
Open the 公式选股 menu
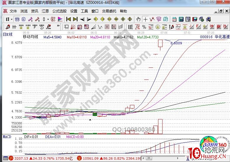(59, 11)
